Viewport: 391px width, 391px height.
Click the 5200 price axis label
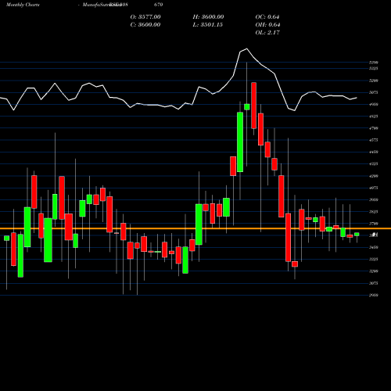click(374, 81)
